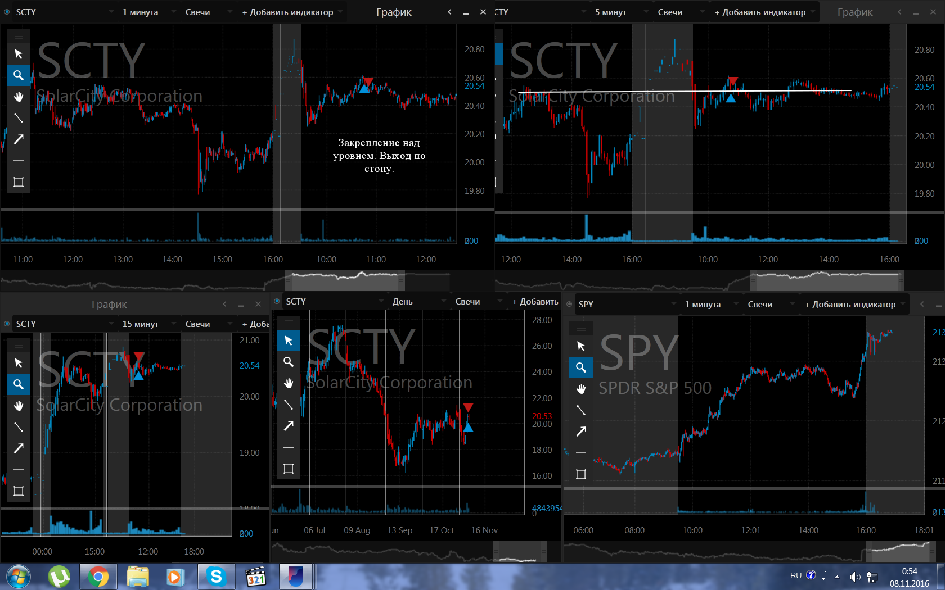Viewport: 945px width, 590px height.
Task: Select the horizontal line tool in the daily chart
Action: 289,447
